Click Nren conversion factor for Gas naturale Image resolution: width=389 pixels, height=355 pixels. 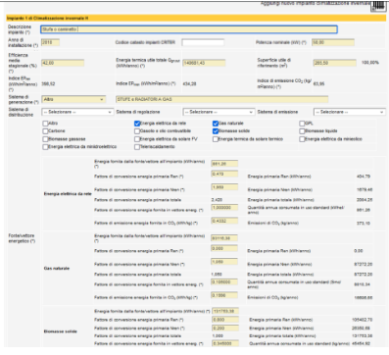coord(224,262)
